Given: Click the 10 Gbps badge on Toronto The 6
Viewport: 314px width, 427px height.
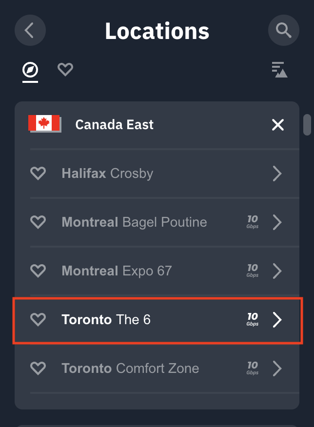Looking at the screenshot, I should pos(252,320).
